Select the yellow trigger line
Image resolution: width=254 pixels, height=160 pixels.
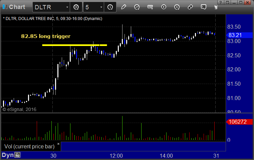click(x=74, y=45)
